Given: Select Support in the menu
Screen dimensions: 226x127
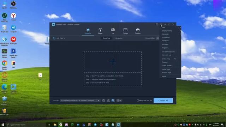Looking at the screenshot, I should pos(170,62).
